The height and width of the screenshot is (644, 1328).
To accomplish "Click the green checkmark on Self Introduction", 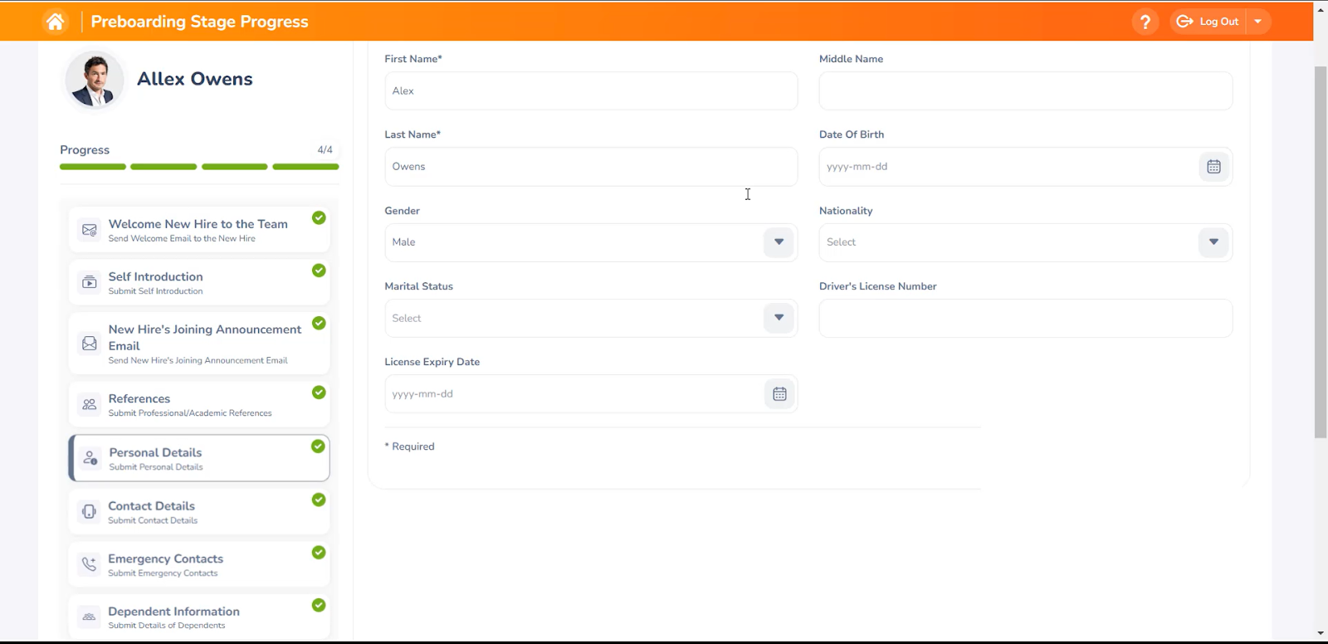I will pyautogui.click(x=319, y=271).
